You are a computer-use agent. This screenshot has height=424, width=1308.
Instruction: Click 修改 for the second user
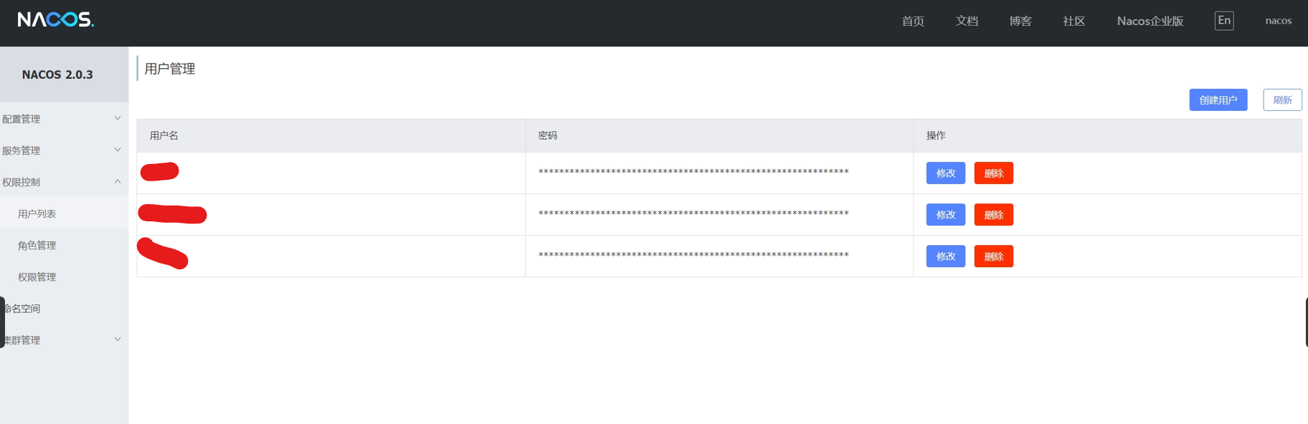pyautogui.click(x=945, y=215)
